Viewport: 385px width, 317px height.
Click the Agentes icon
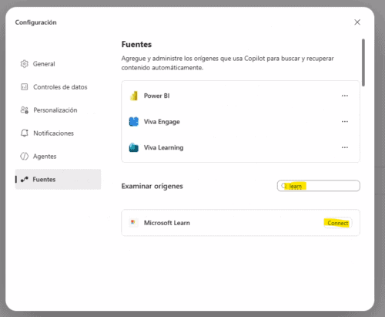(25, 157)
